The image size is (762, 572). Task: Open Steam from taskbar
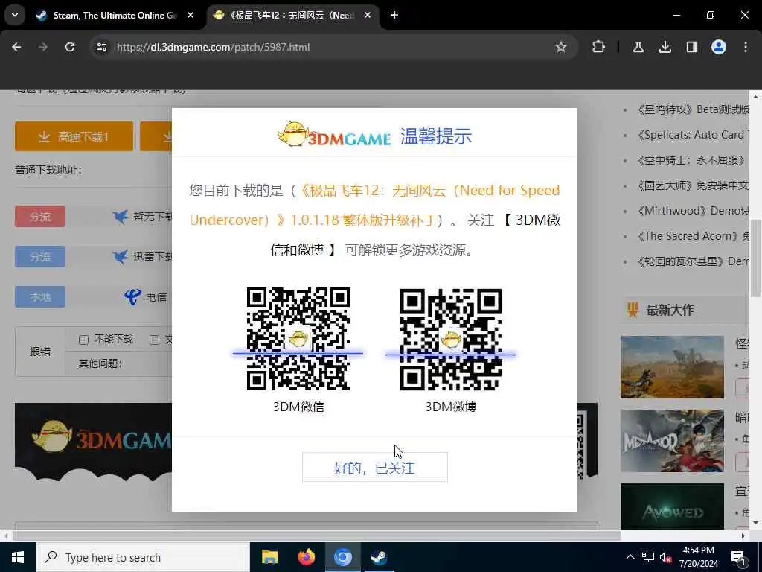[379, 557]
